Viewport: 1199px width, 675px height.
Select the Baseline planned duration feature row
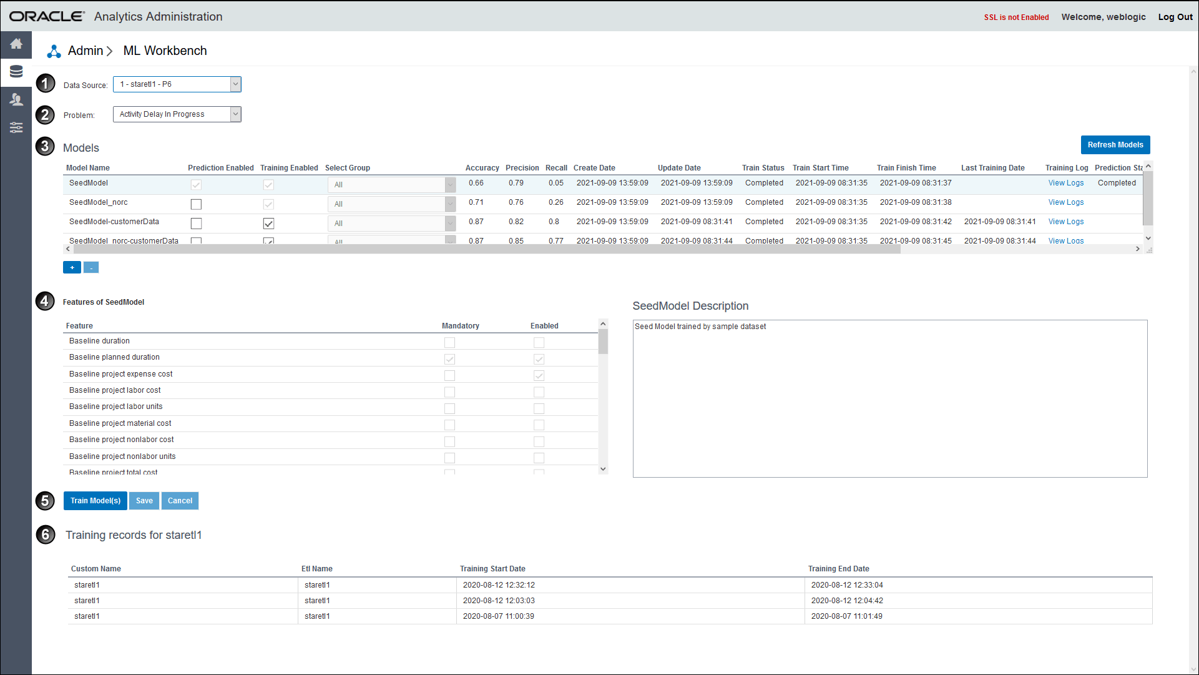[x=331, y=358]
